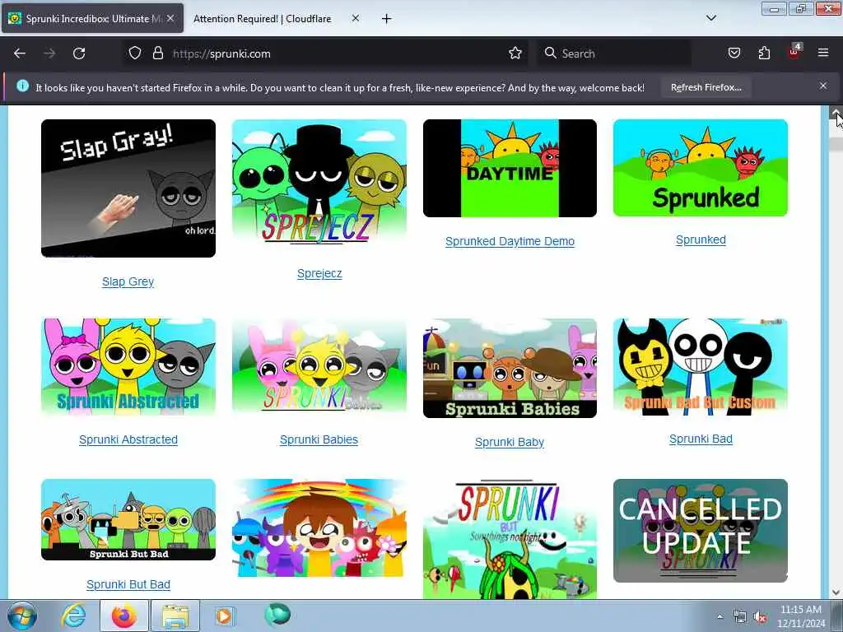The image size is (843, 632).
Task: Click the green globe taskbar icon
Action: click(277, 615)
